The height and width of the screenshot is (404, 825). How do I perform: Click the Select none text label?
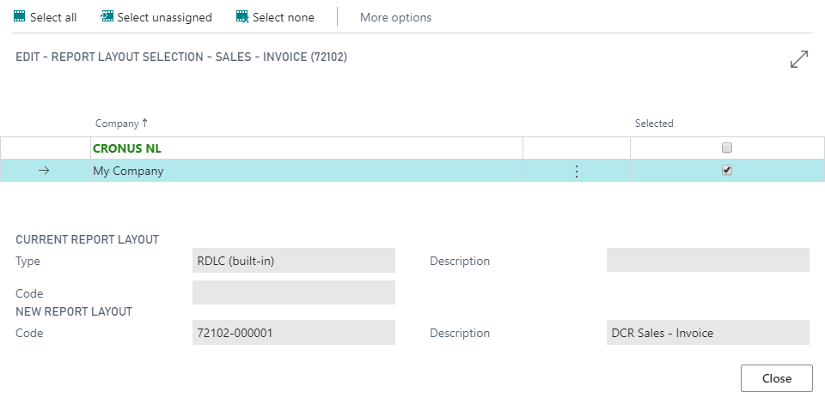[x=284, y=17]
